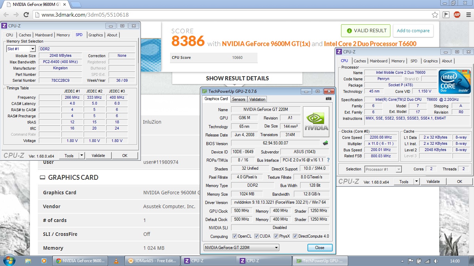The height and width of the screenshot is (266, 474).
Task: Click the BIOS save chip icon in GPU-Z
Action: click(x=325, y=143)
